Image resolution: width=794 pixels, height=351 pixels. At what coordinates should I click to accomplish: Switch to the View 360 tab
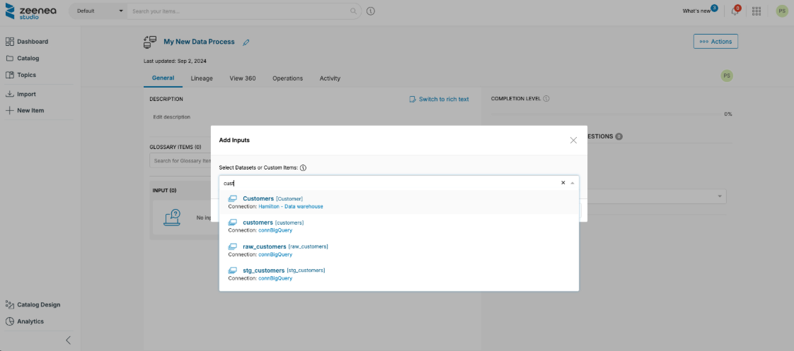coord(243,78)
